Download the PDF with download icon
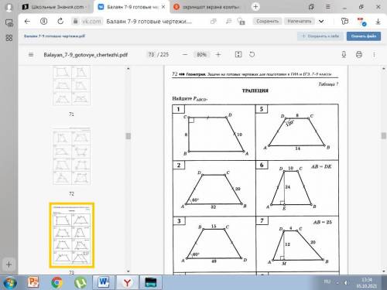 (344, 55)
